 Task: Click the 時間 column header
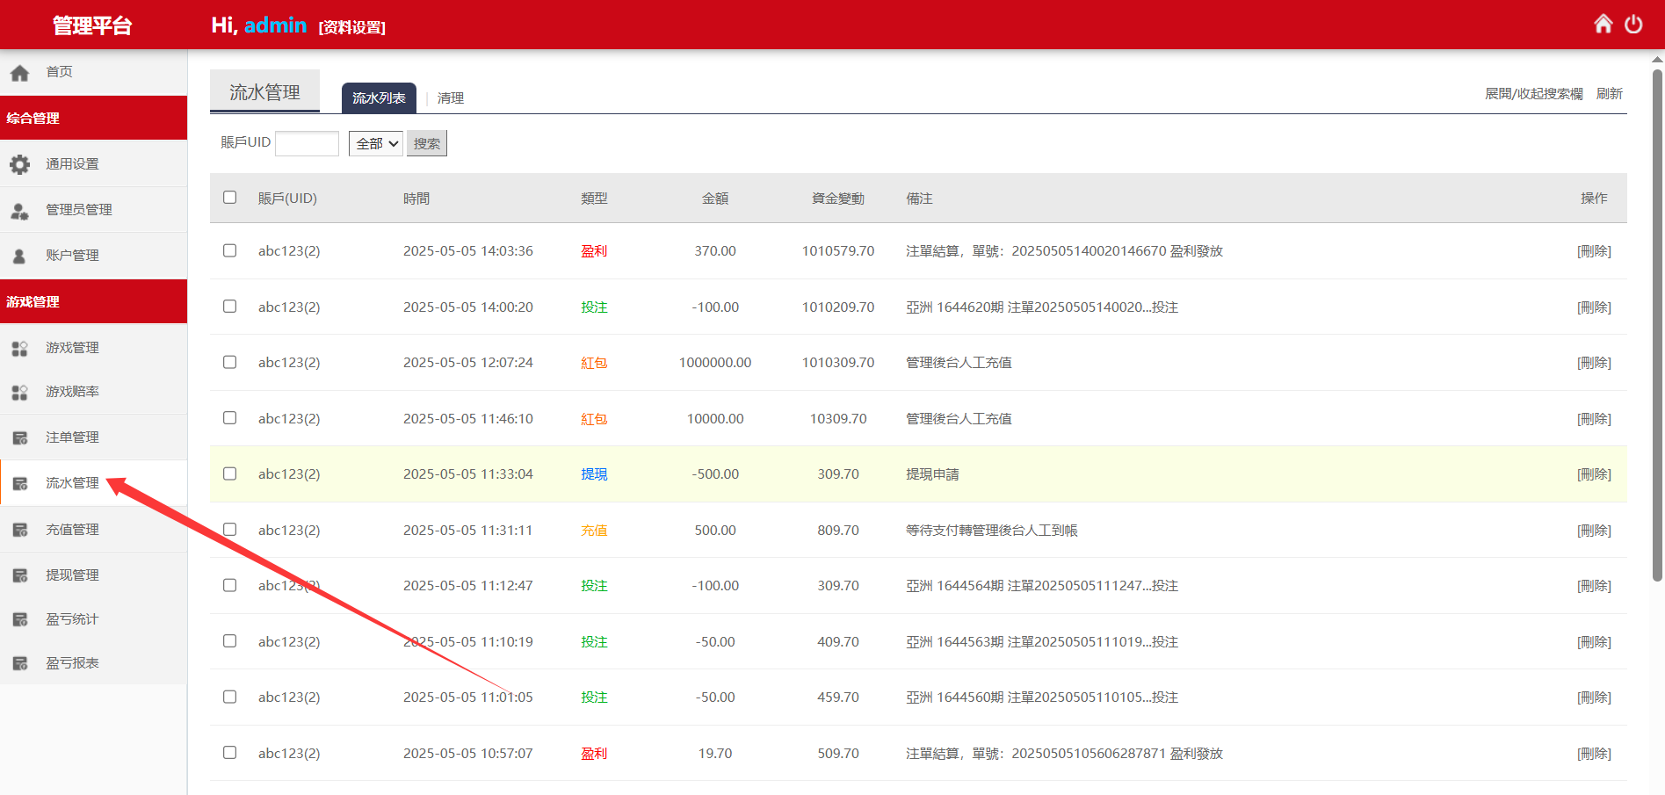point(416,199)
